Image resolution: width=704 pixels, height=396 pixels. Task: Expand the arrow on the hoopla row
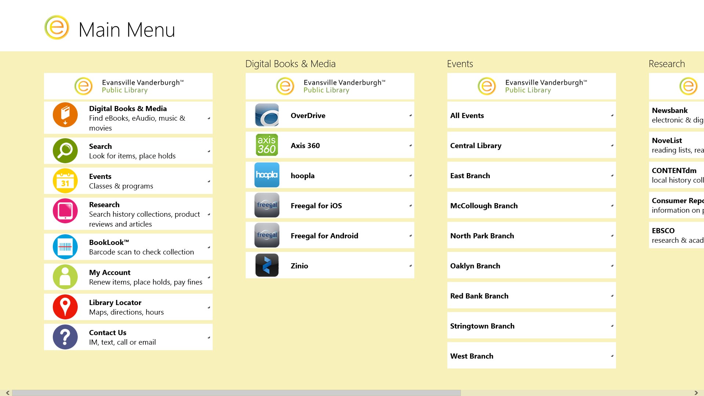410,175
